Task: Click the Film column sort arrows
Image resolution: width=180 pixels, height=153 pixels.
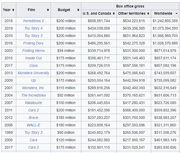Action: click(48, 10)
